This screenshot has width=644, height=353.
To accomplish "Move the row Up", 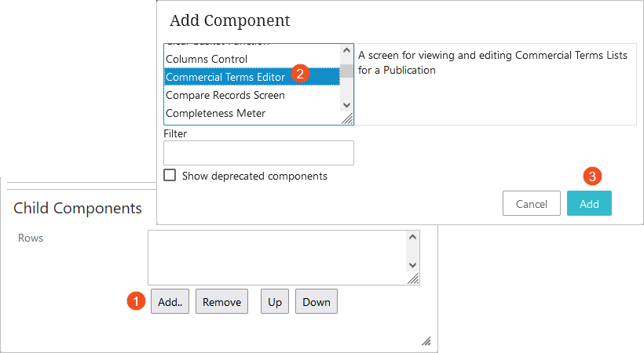I will [x=275, y=302].
